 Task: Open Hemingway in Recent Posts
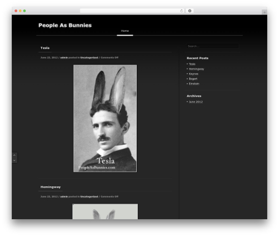pyautogui.click(x=196, y=69)
